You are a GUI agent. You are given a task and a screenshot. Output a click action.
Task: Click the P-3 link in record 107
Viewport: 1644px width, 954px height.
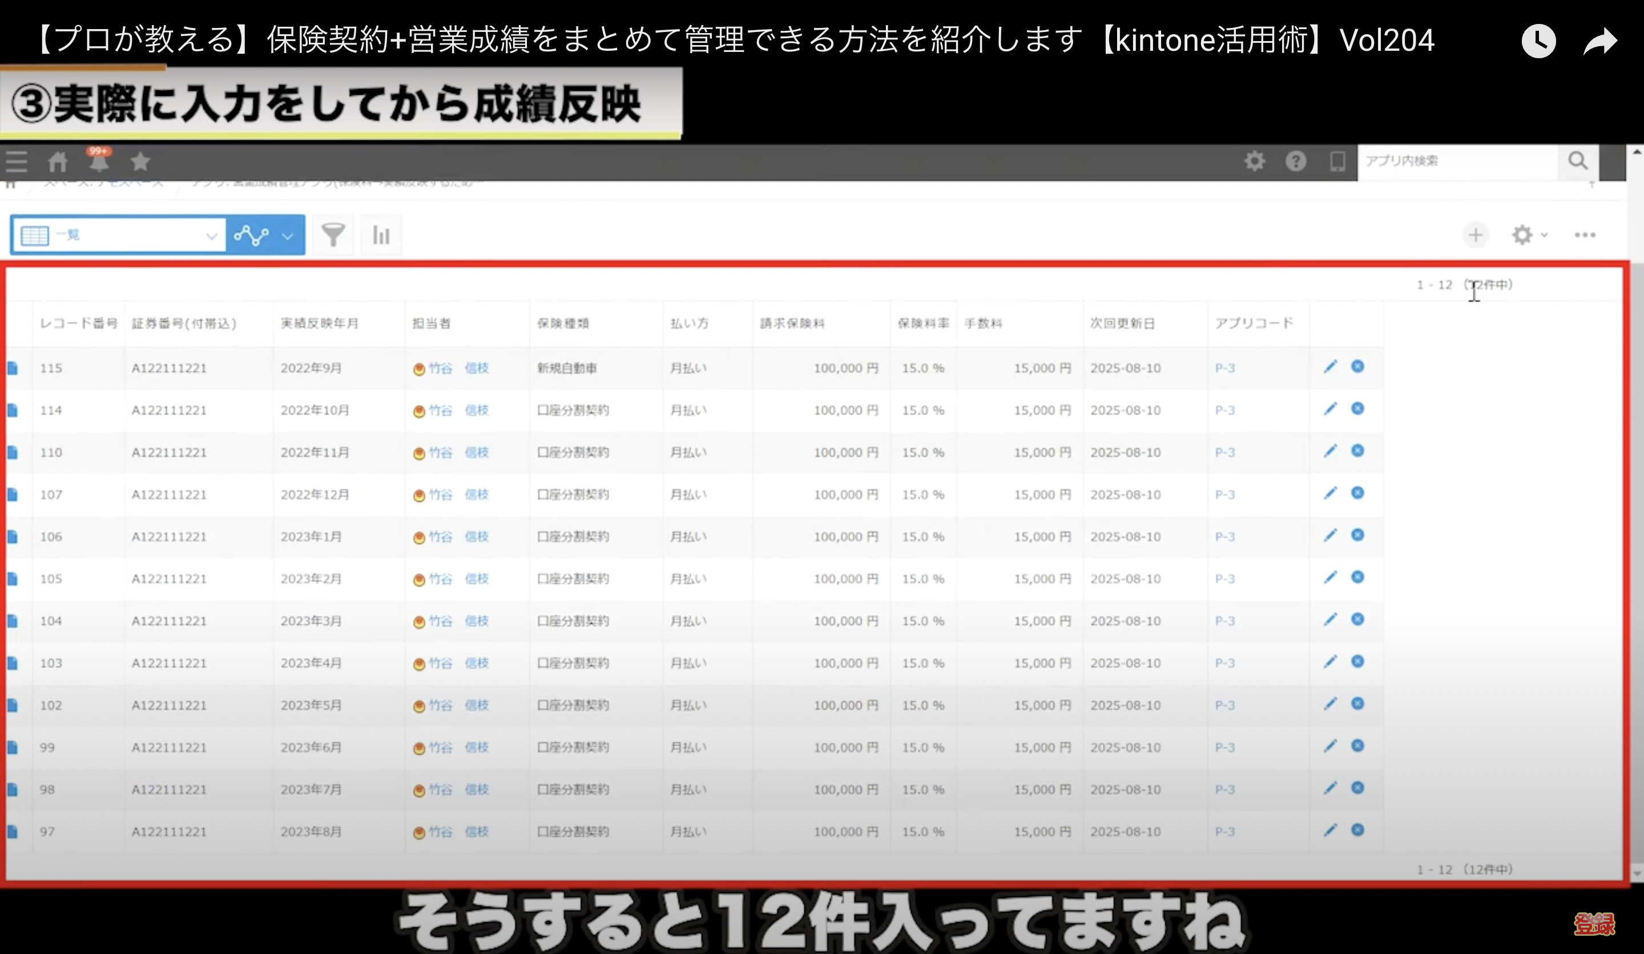1224,494
